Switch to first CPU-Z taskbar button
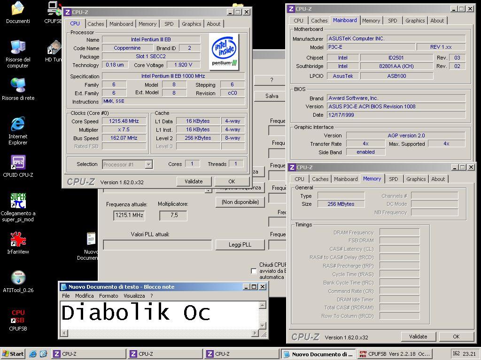Screen dimensions: 481x360 point(89,354)
